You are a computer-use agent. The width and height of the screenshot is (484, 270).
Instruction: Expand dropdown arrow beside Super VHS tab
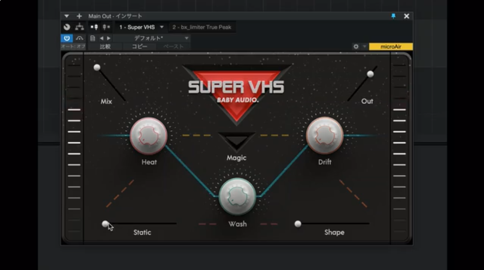tap(162, 27)
